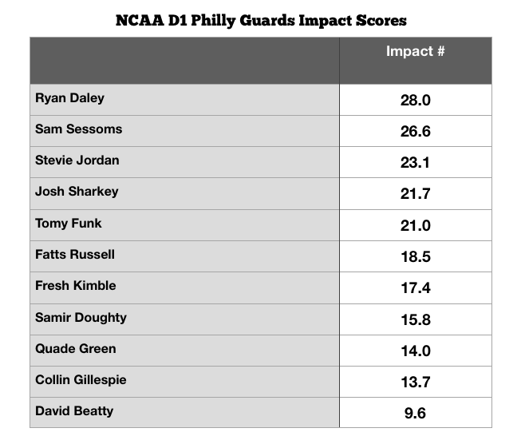Select the 15.8 score cell
Viewport: 525px width, 444px height.
tap(415, 320)
